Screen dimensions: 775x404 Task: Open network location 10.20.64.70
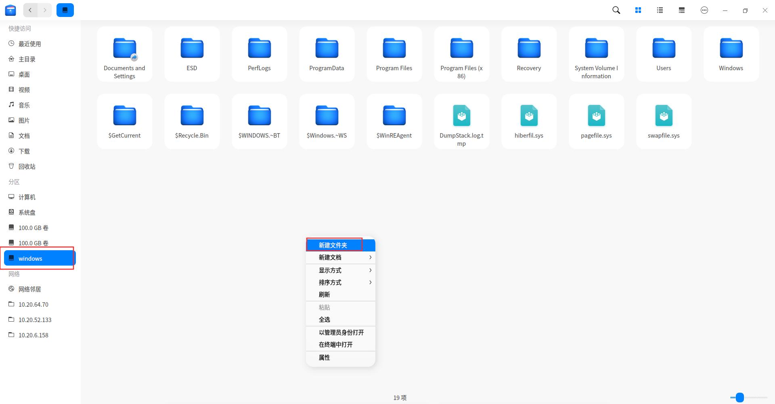[40, 304]
